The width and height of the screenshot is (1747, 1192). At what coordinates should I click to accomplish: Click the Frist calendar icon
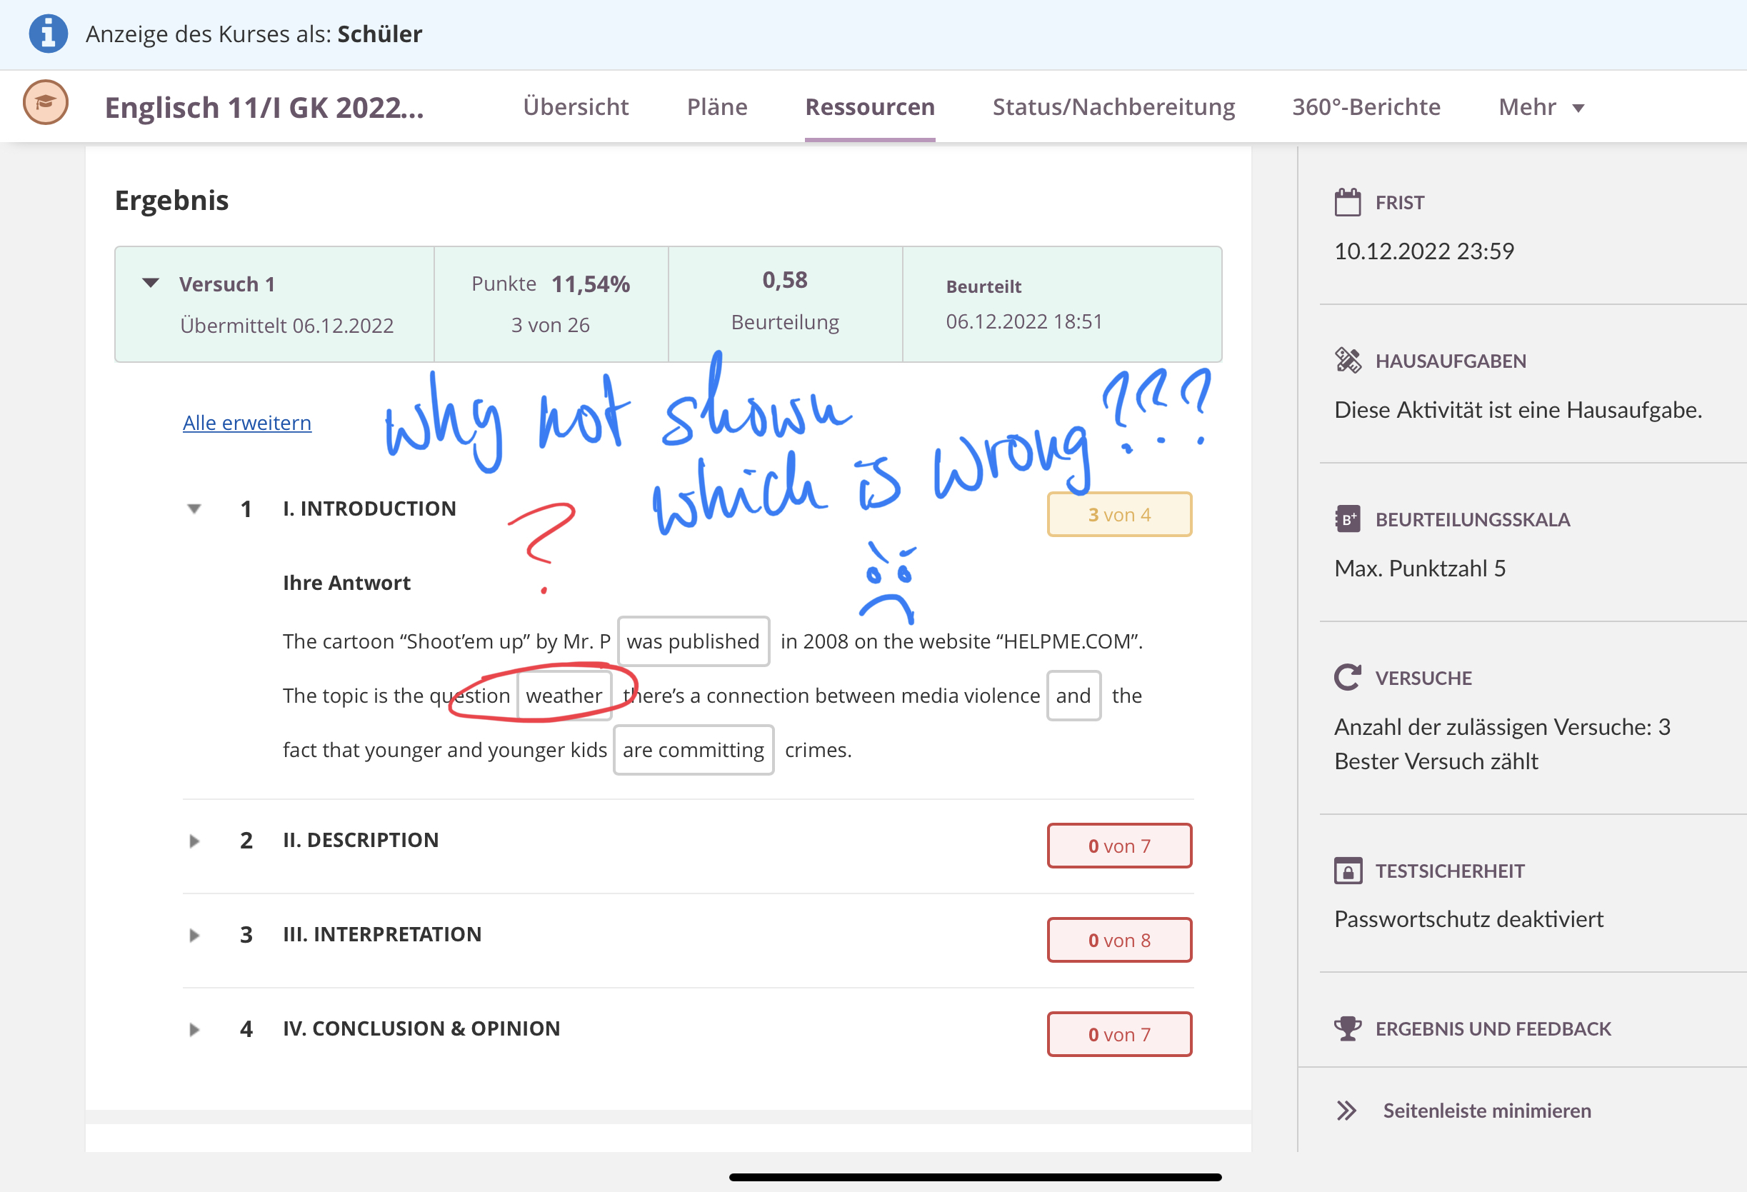pyautogui.click(x=1347, y=202)
